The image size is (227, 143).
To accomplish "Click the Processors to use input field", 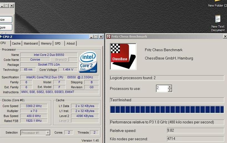I will click(162, 88).
